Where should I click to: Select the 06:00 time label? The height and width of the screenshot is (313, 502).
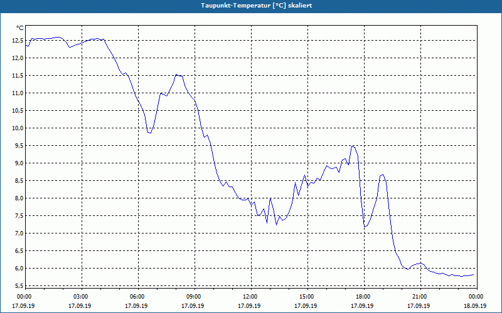[138, 297]
